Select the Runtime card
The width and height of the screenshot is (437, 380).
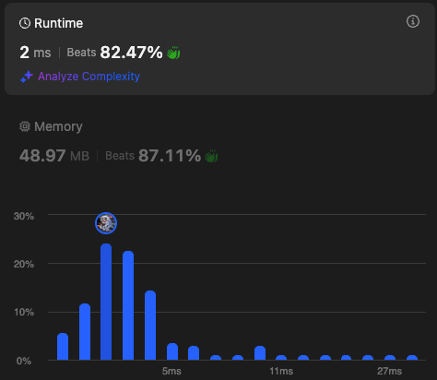pos(219,49)
